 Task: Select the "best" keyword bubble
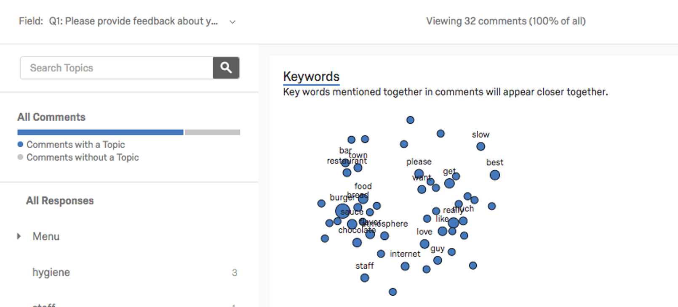point(495,175)
